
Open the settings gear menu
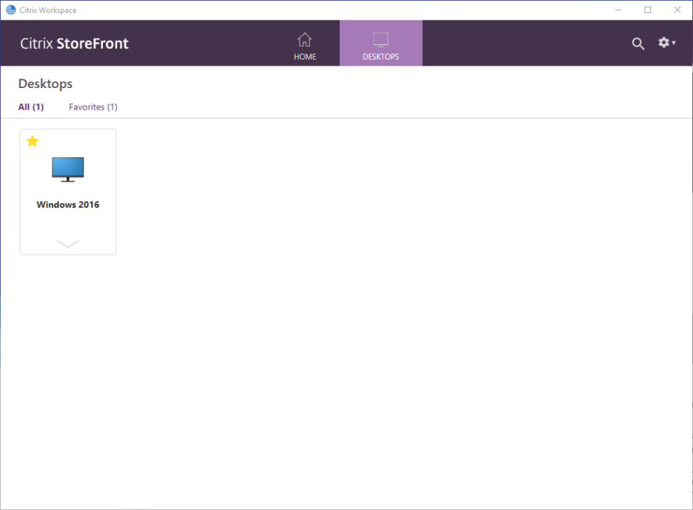[x=667, y=43]
